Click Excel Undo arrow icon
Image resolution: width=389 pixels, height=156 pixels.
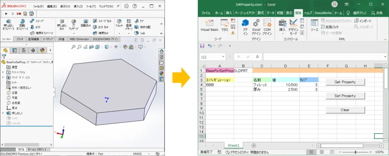pyautogui.click(x=210, y=46)
